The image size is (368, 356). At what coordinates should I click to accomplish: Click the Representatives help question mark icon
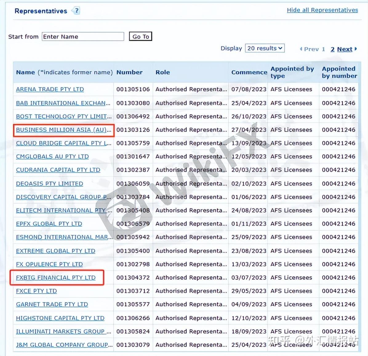pos(76,10)
